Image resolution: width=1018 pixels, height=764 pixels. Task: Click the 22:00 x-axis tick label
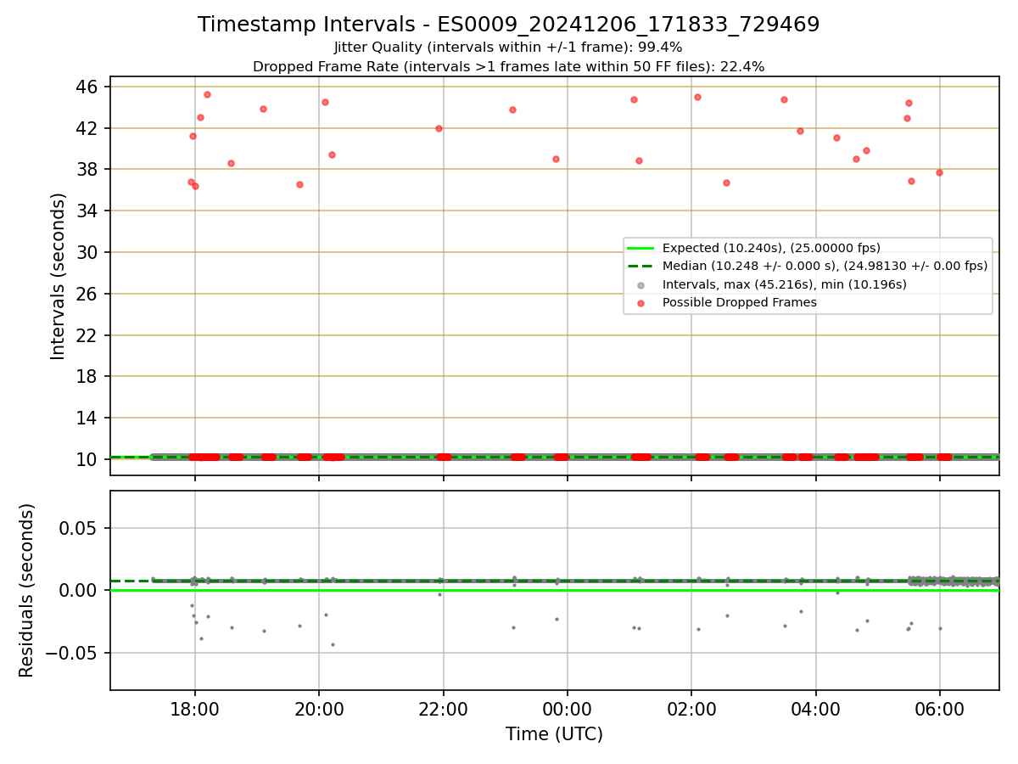[443, 709]
